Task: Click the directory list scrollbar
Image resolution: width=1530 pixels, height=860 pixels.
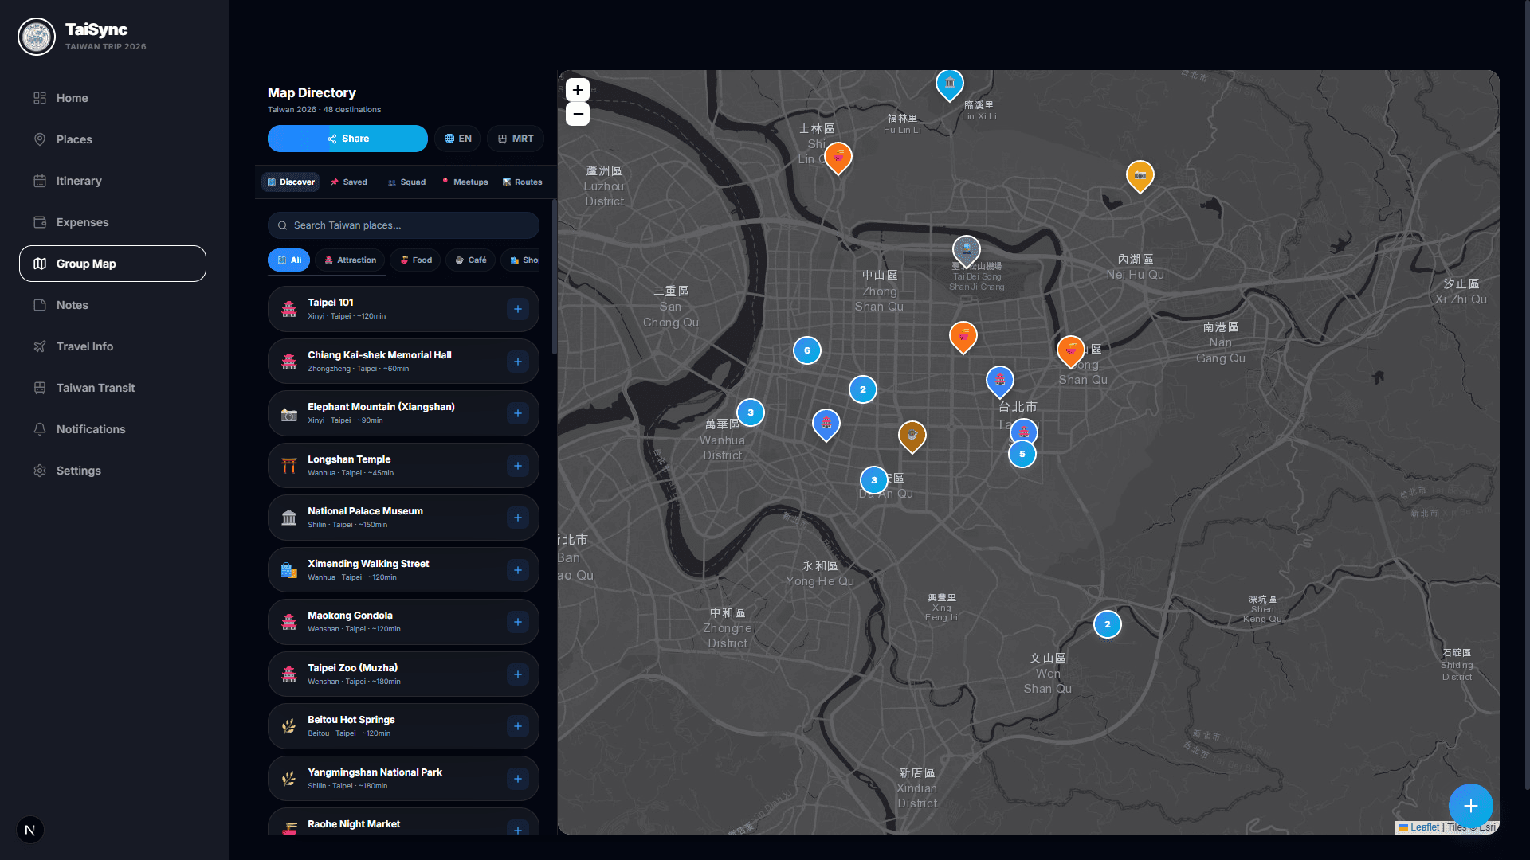Action: click(554, 277)
